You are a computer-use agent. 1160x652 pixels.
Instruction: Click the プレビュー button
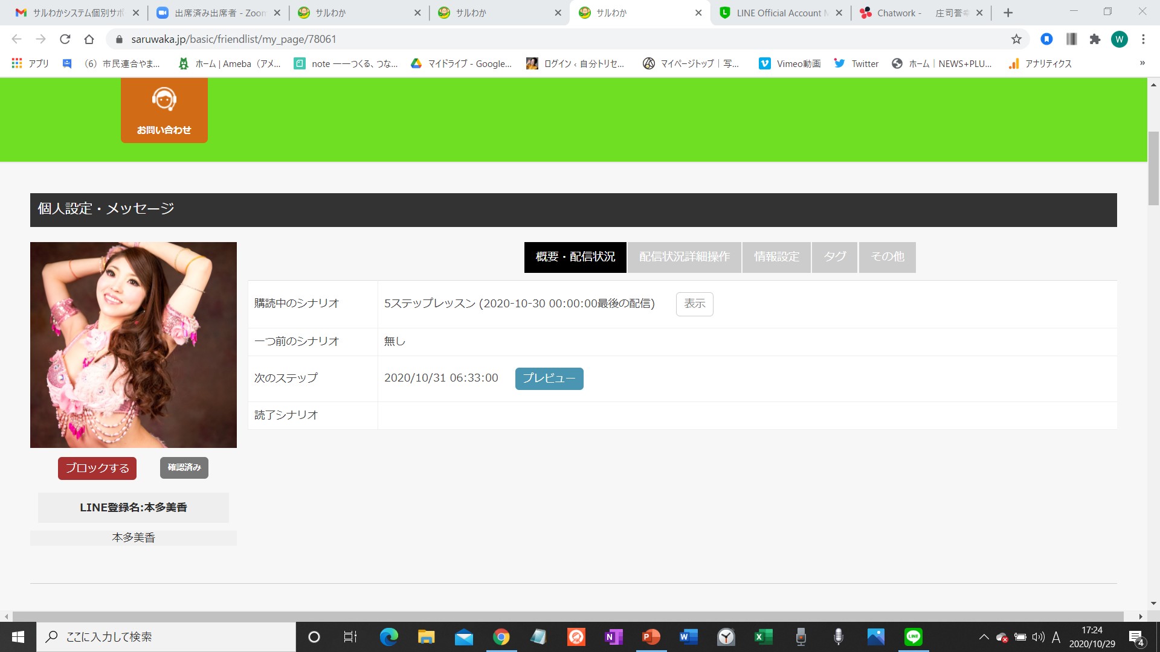pyautogui.click(x=549, y=379)
